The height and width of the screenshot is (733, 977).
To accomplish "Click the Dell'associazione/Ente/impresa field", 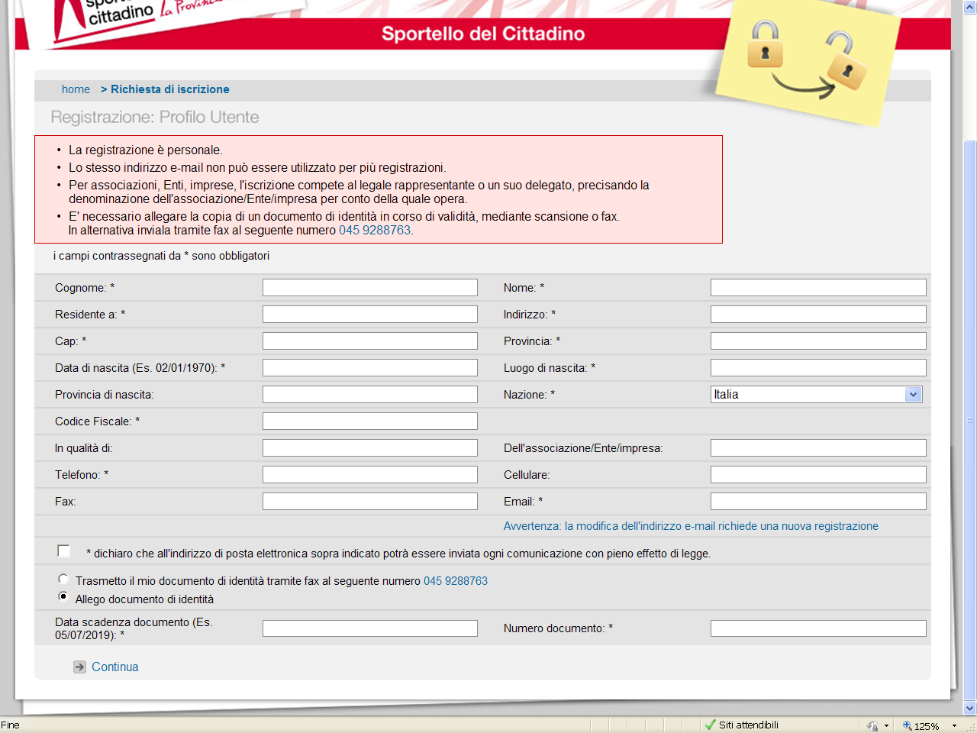I will (818, 448).
